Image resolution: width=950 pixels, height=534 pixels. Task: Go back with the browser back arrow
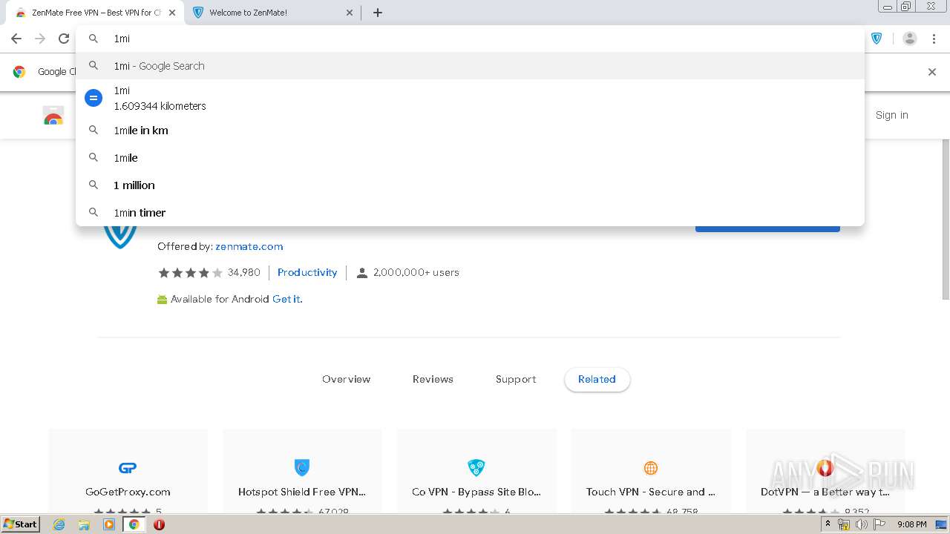pos(16,39)
